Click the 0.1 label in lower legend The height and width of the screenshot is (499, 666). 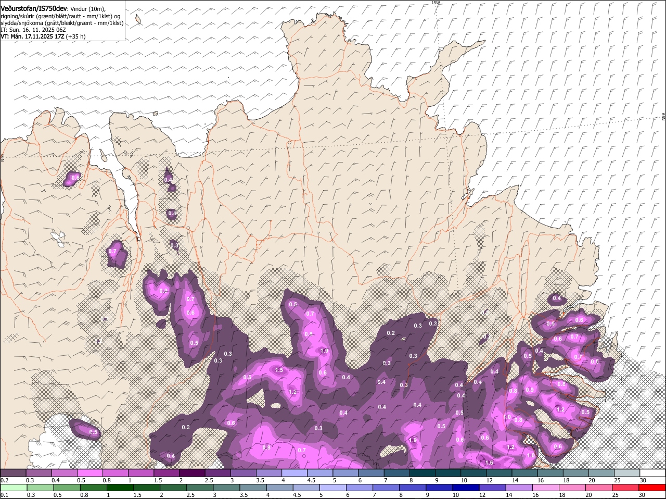coord(4,495)
